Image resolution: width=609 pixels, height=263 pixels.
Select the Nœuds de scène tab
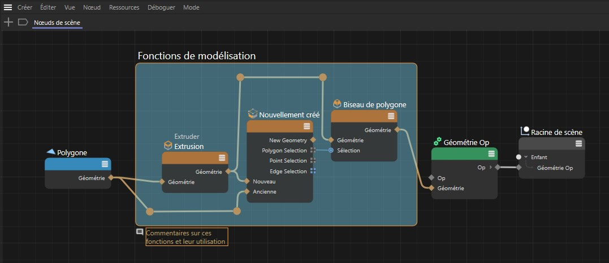(57, 23)
